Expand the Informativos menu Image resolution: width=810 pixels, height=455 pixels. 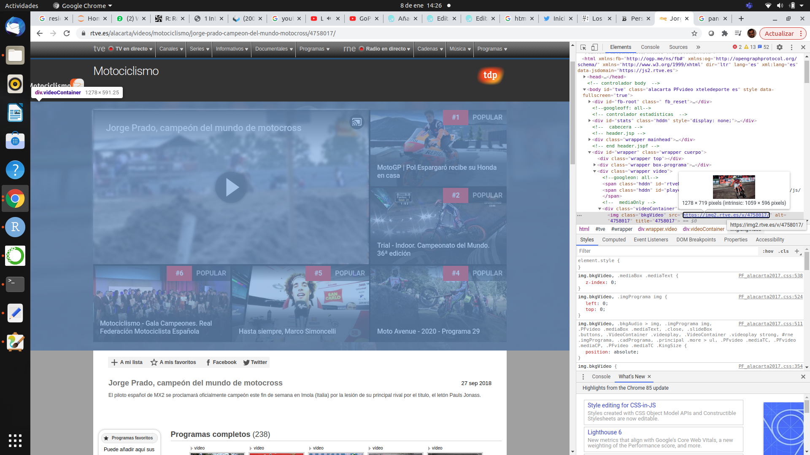pyautogui.click(x=232, y=49)
